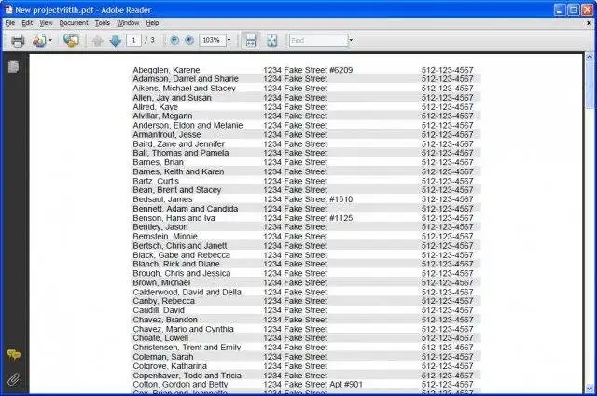Click the address '1234 Fake Street Apt #901'
This screenshot has width=597, height=396.
point(313,385)
